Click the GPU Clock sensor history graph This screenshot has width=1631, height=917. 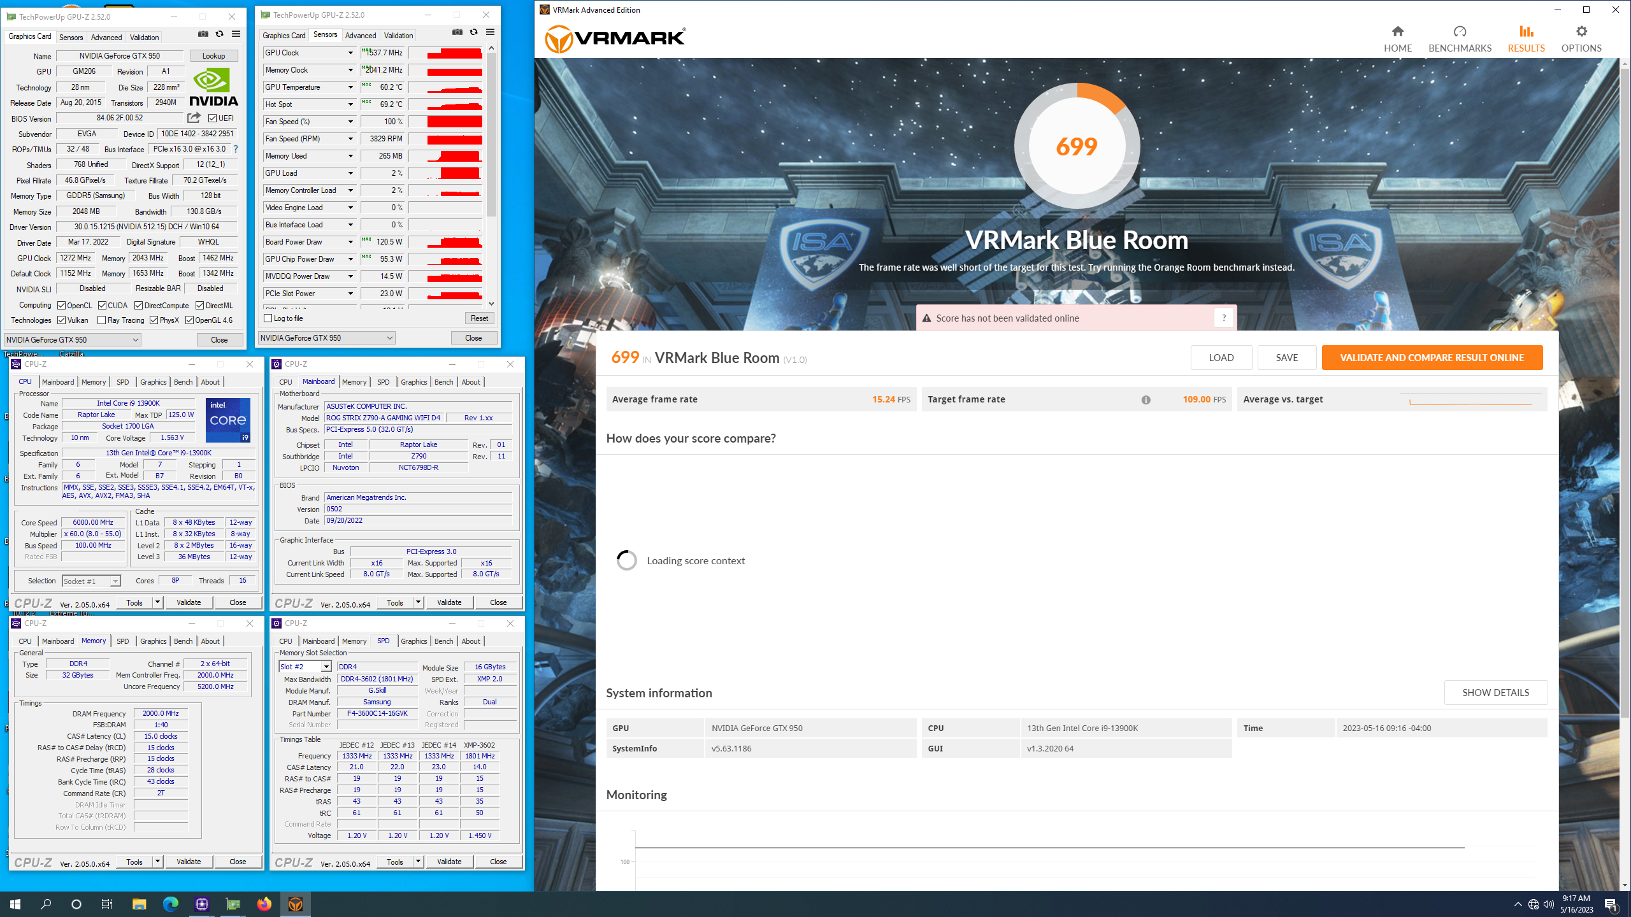[446, 53]
